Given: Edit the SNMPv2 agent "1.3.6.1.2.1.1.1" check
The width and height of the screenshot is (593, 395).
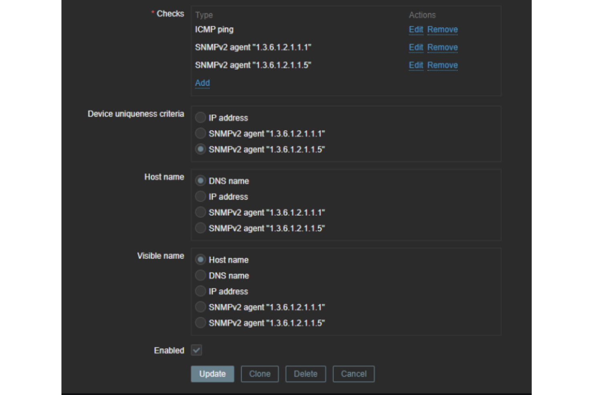Looking at the screenshot, I should 416,47.
